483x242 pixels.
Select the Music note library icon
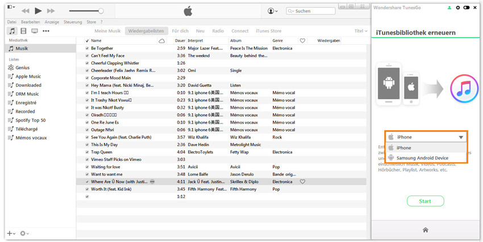pyautogui.click(x=12, y=31)
